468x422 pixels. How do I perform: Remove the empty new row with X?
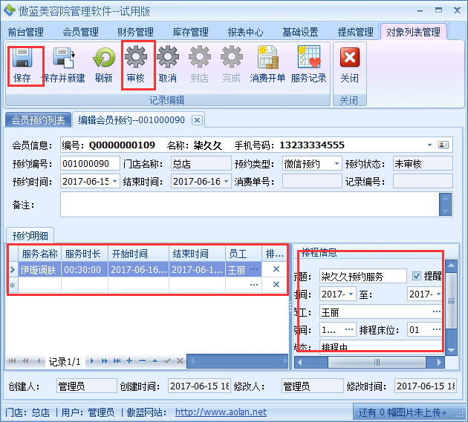click(x=276, y=285)
